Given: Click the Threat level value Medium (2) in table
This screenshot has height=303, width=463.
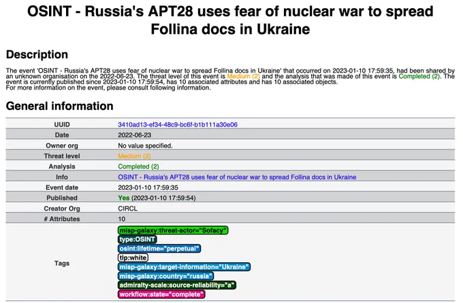Looking at the screenshot, I should (134, 156).
